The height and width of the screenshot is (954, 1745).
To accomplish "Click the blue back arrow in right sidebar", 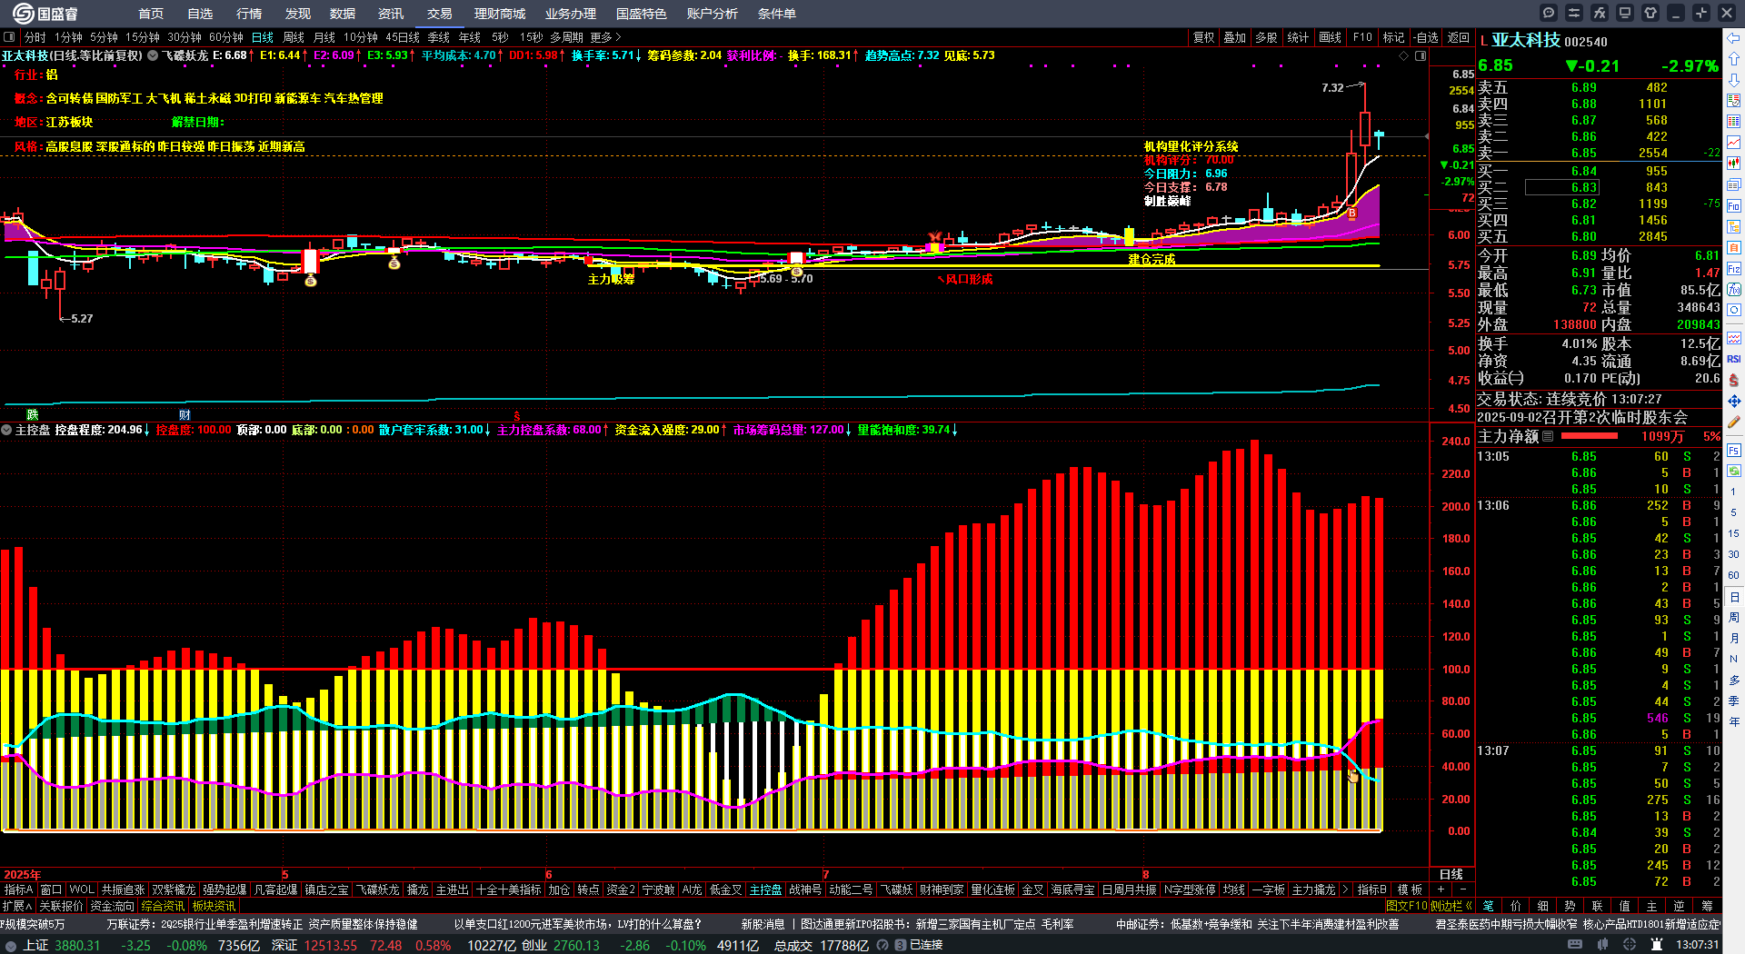I will pyautogui.click(x=1734, y=37).
